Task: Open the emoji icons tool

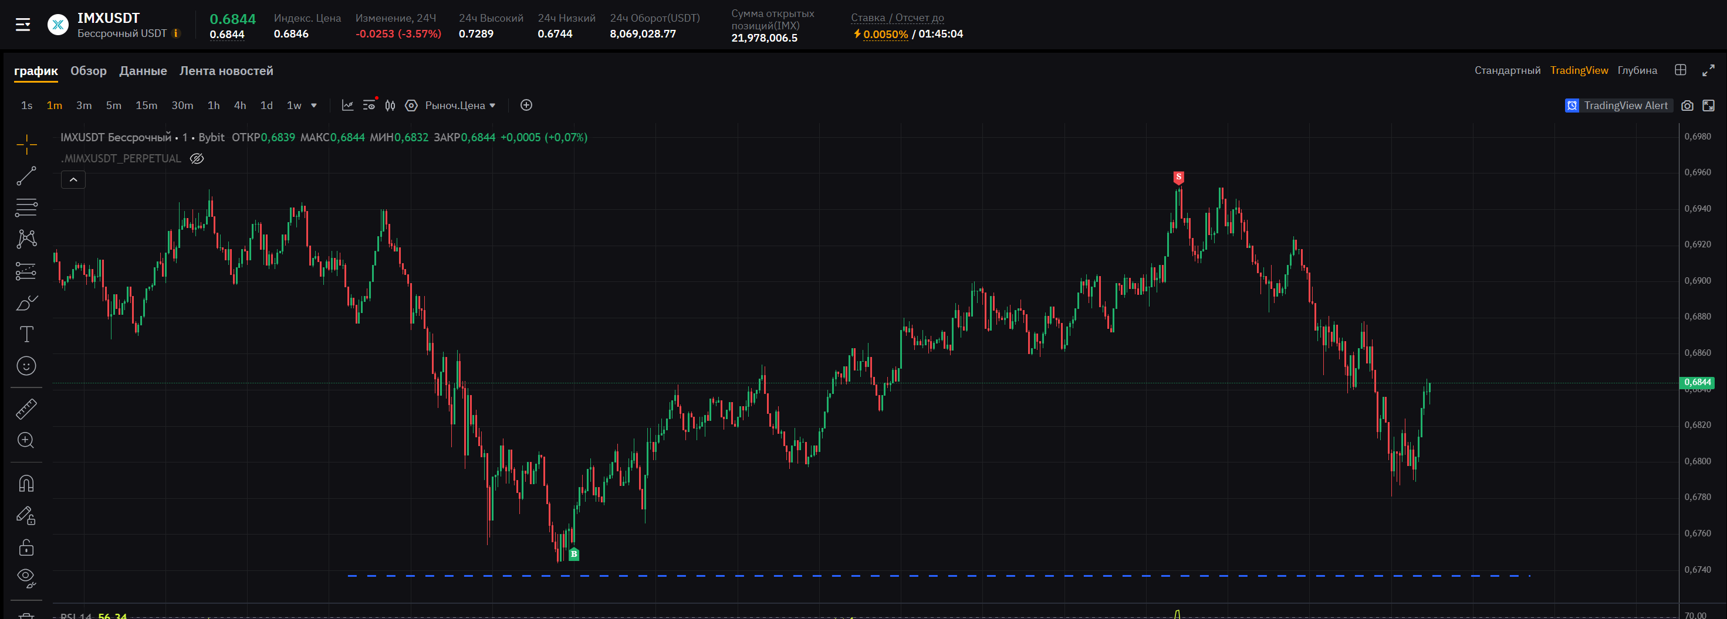Action: [x=26, y=366]
